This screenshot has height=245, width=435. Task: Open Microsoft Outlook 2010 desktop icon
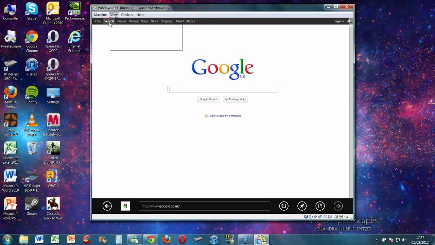click(53, 13)
